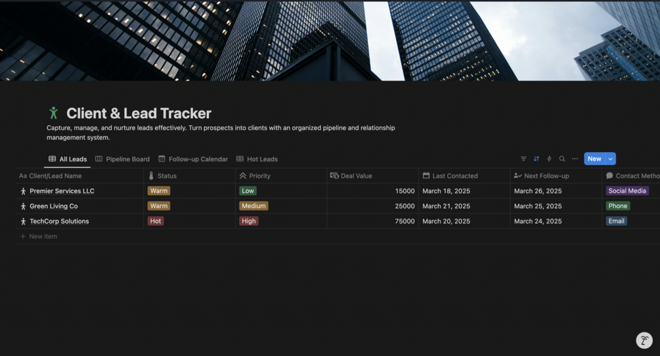
Task: Click the lightning bolt automations icon
Action: click(549, 159)
